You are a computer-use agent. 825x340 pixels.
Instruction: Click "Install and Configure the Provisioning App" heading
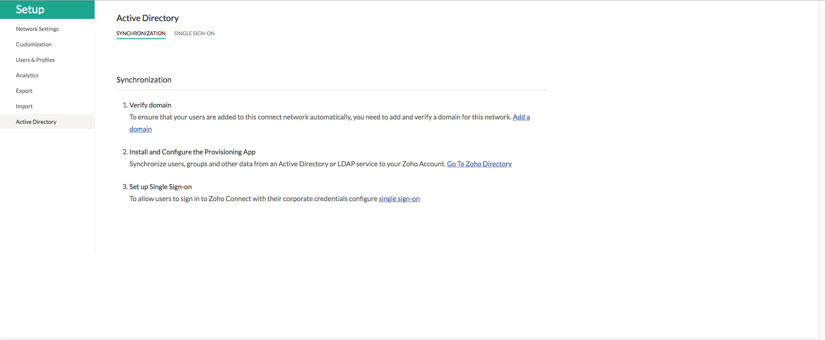pyautogui.click(x=192, y=152)
